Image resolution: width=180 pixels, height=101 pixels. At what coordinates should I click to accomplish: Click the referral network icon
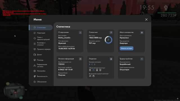pyautogui.click(x=35, y=65)
